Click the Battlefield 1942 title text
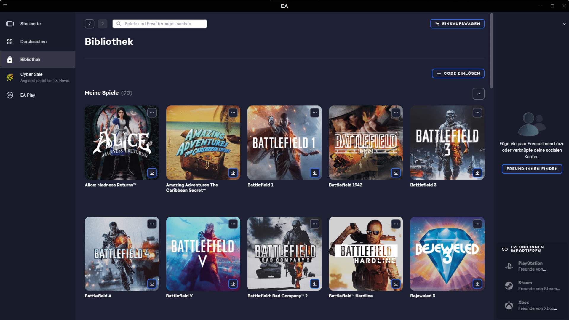Viewport: 569px width, 320px height. [x=346, y=185]
